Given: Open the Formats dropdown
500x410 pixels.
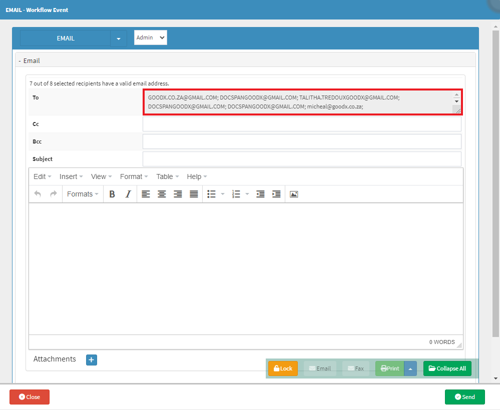Looking at the screenshot, I should tap(83, 194).
